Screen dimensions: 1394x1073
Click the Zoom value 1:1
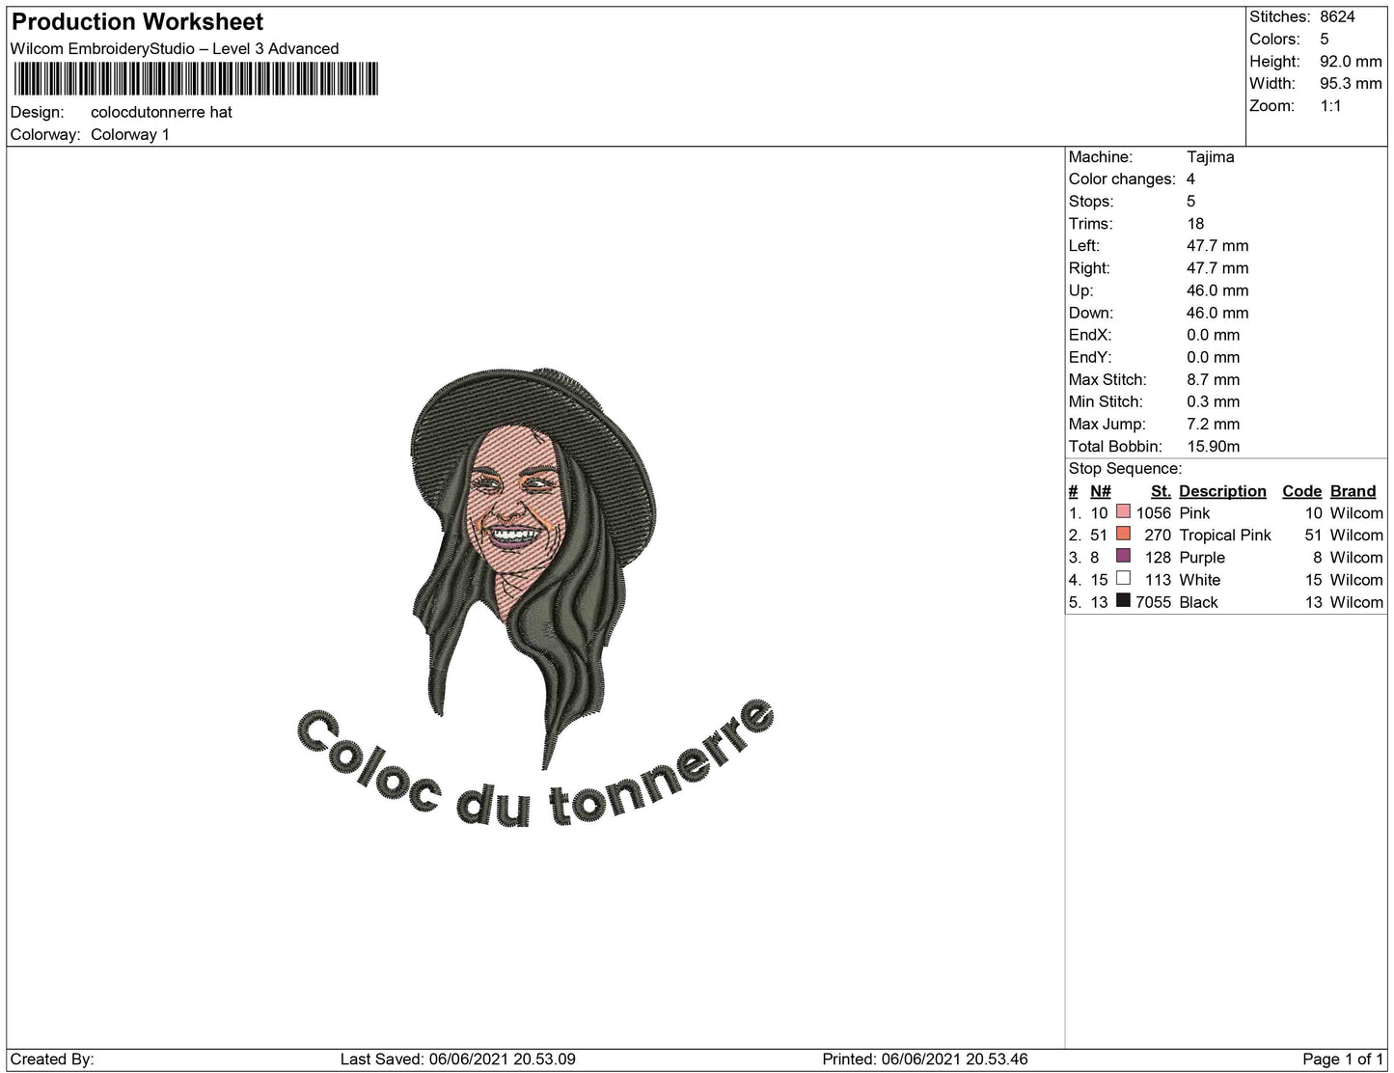[1330, 105]
